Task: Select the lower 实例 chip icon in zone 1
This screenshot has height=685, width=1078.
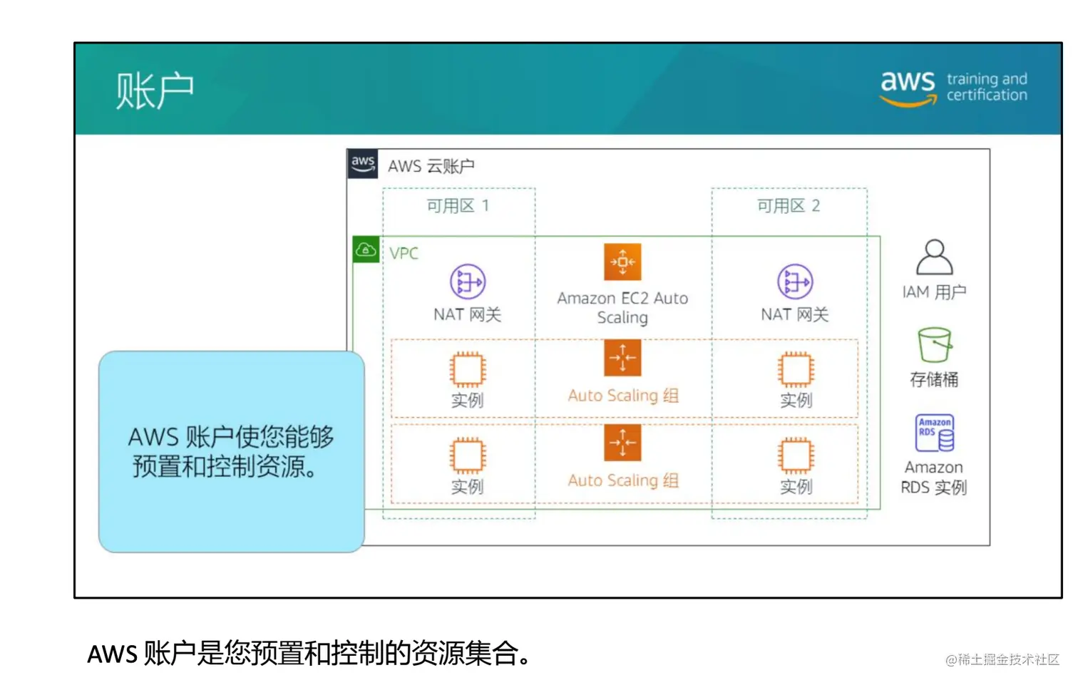Action: (x=468, y=456)
